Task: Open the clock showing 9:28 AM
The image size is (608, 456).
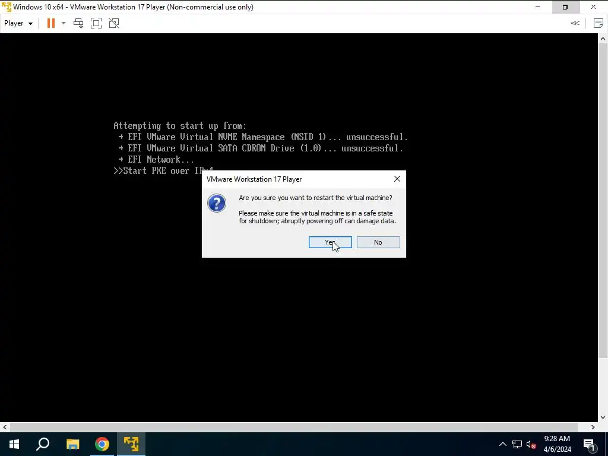Action: click(x=557, y=444)
